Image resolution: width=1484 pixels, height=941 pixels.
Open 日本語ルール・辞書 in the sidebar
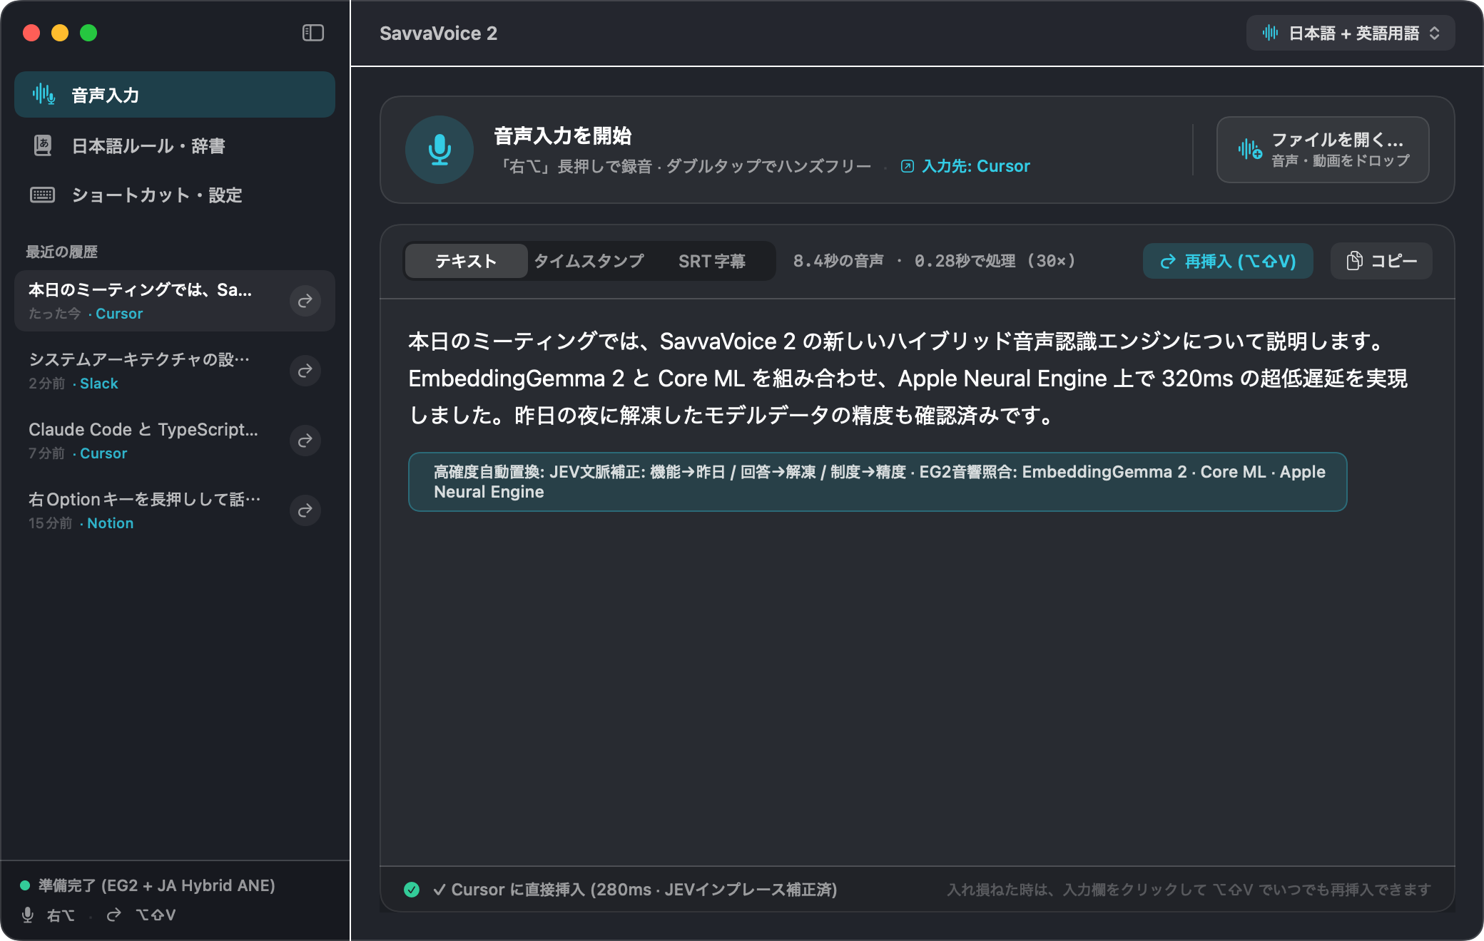pos(175,145)
